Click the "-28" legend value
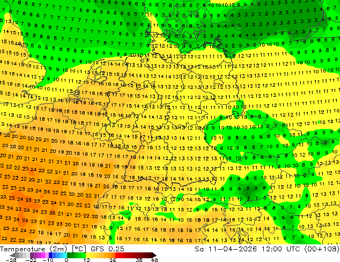Image resolution: width=340 pixels, height=262 pixels. tap(11, 260)
